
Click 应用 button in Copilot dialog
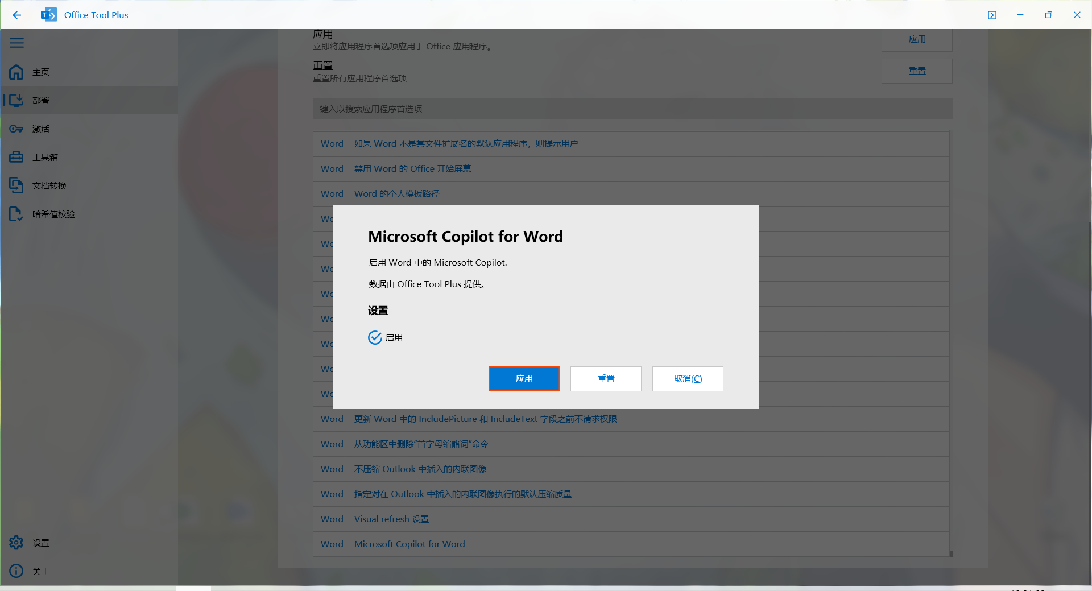(x=524, y=379)
